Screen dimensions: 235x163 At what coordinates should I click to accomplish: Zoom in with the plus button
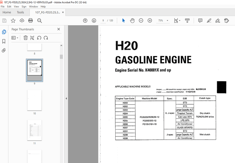pos(150,20)
